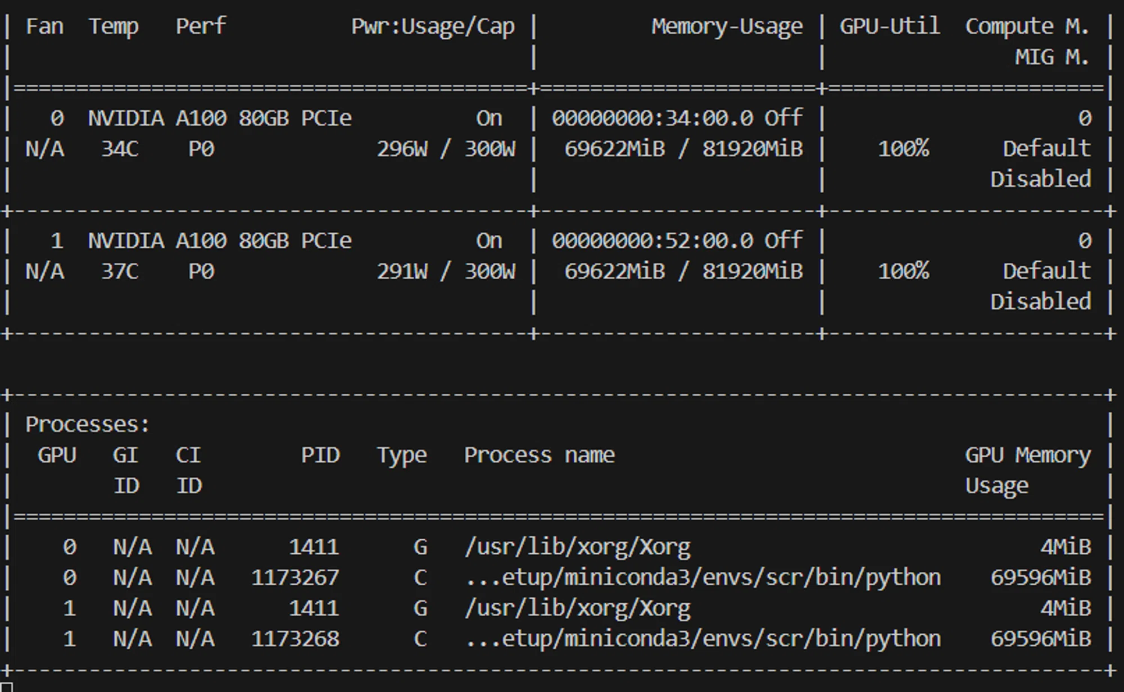Viewport: 1124px width, 692px height.
Task: Click the Processes: section label
Action: point(88,424)
